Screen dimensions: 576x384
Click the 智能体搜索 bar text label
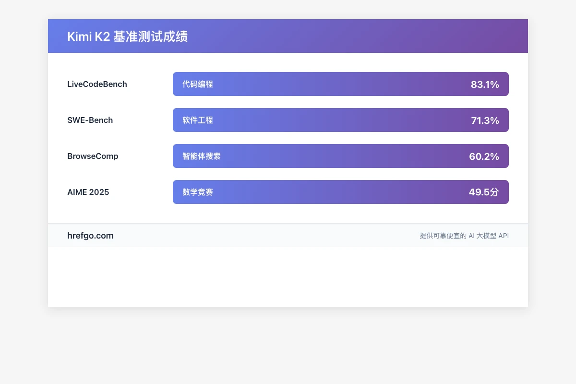[x=201, y=156]
